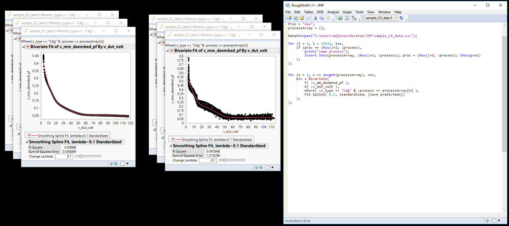Click data table icon in R-Square 0.965848 graph footer
Image resolution: width=509 pixels, height=226 pixels.
(260, 167)
